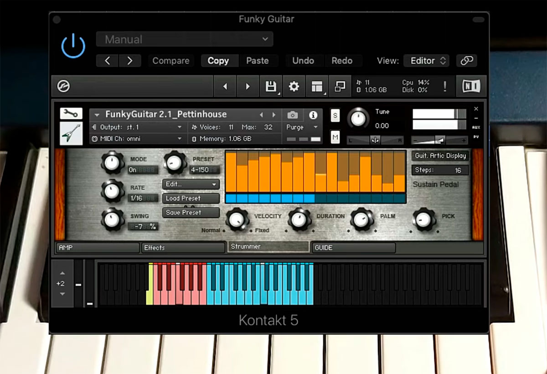Click the SWING knob

tap(112, 219)
